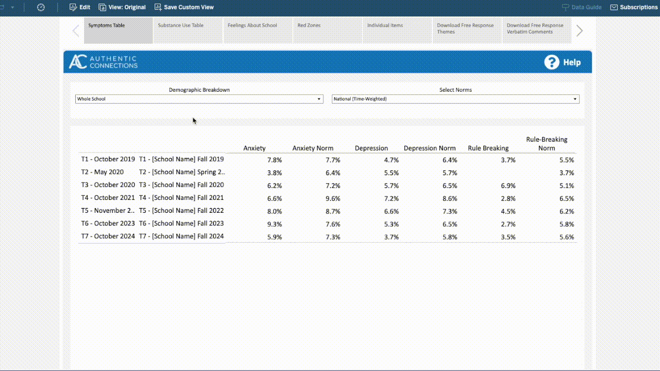This screenshot has width=660, height=371.
Task: Open the Data Guide pane
Action: click(582, 7)
